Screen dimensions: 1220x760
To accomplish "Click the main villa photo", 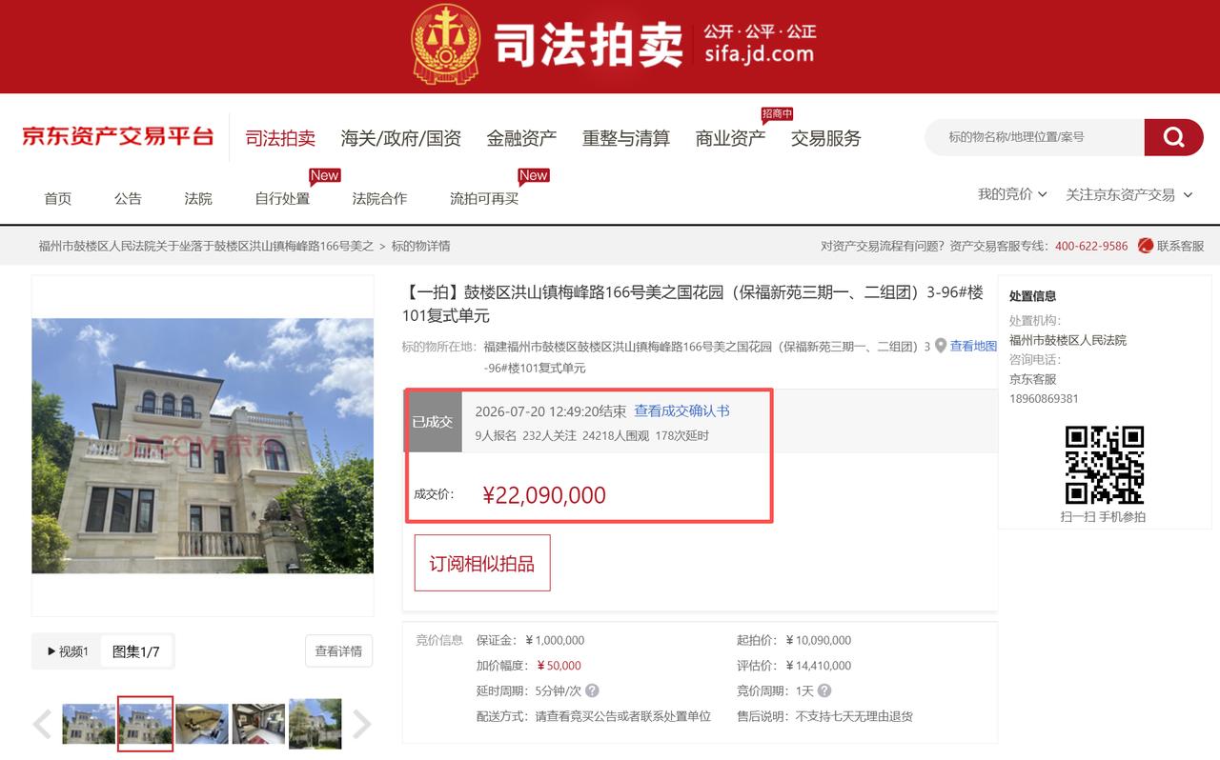I will (202, 446).
